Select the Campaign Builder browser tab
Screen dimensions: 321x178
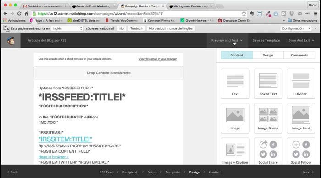[142, 6]
